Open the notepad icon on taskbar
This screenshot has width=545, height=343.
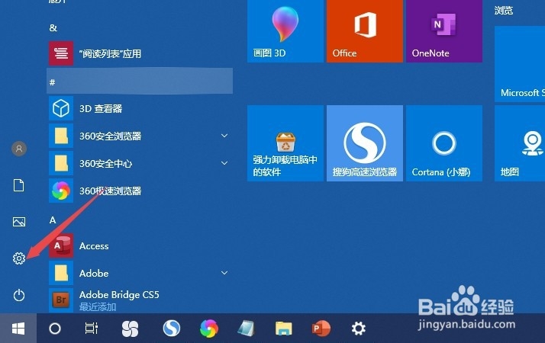pos(246,329)
